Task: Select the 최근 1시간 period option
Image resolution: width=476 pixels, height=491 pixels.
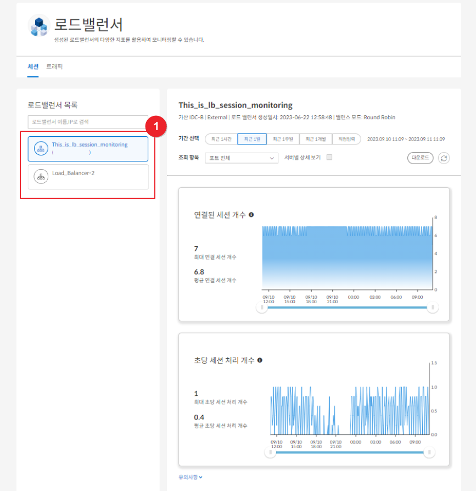Action: click(x=221, y=139)
